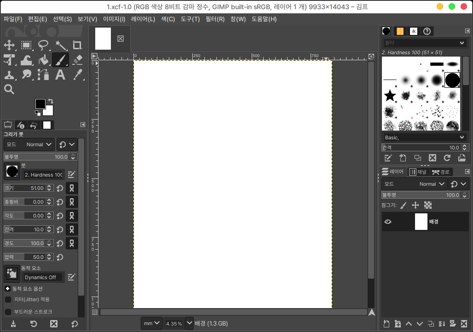Screen dimensions: 473x332
Task: Enable the 지터(Jitter) 적용 checkbox
Action: point(8,299)
